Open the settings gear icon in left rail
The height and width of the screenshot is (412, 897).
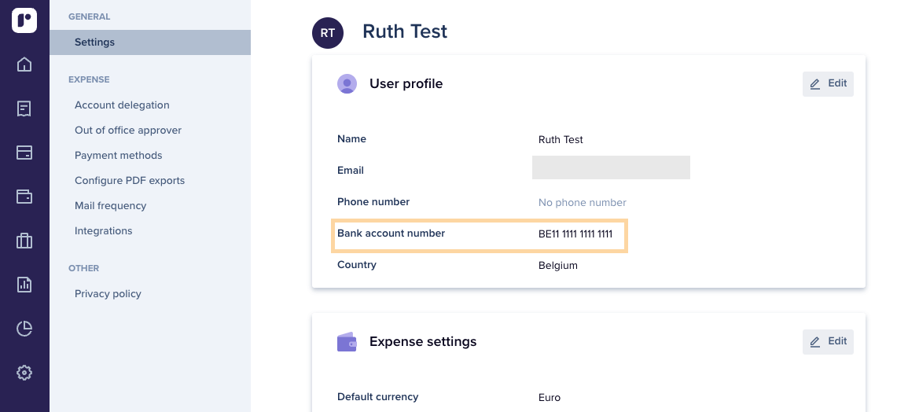pyautogui.click(x=24, y=373)
